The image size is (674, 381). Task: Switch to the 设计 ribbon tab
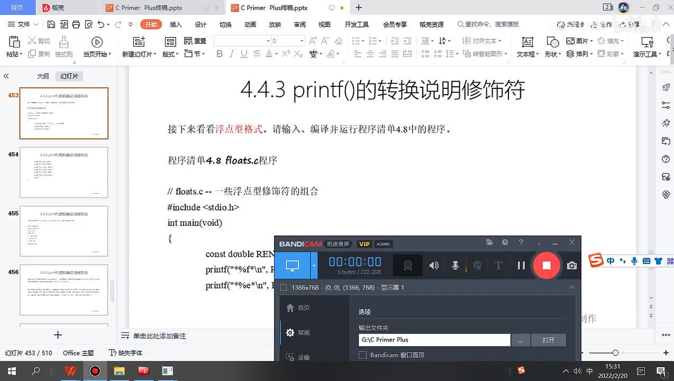[201, 24]
